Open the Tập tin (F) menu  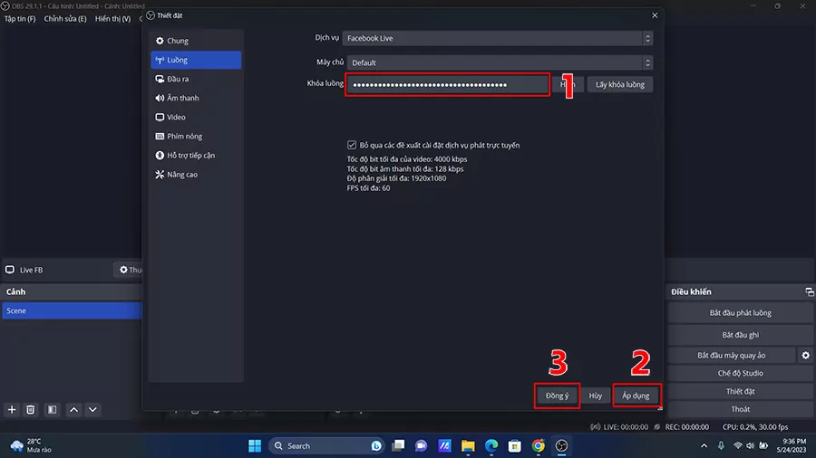pos(20,19)
